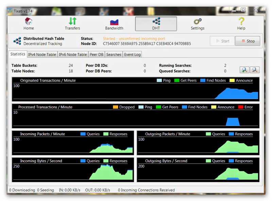Open the Transfers section

(x=72, y=24)
